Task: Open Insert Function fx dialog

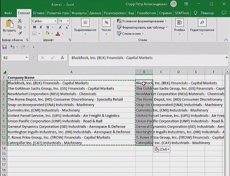Action: click(62, 58)
